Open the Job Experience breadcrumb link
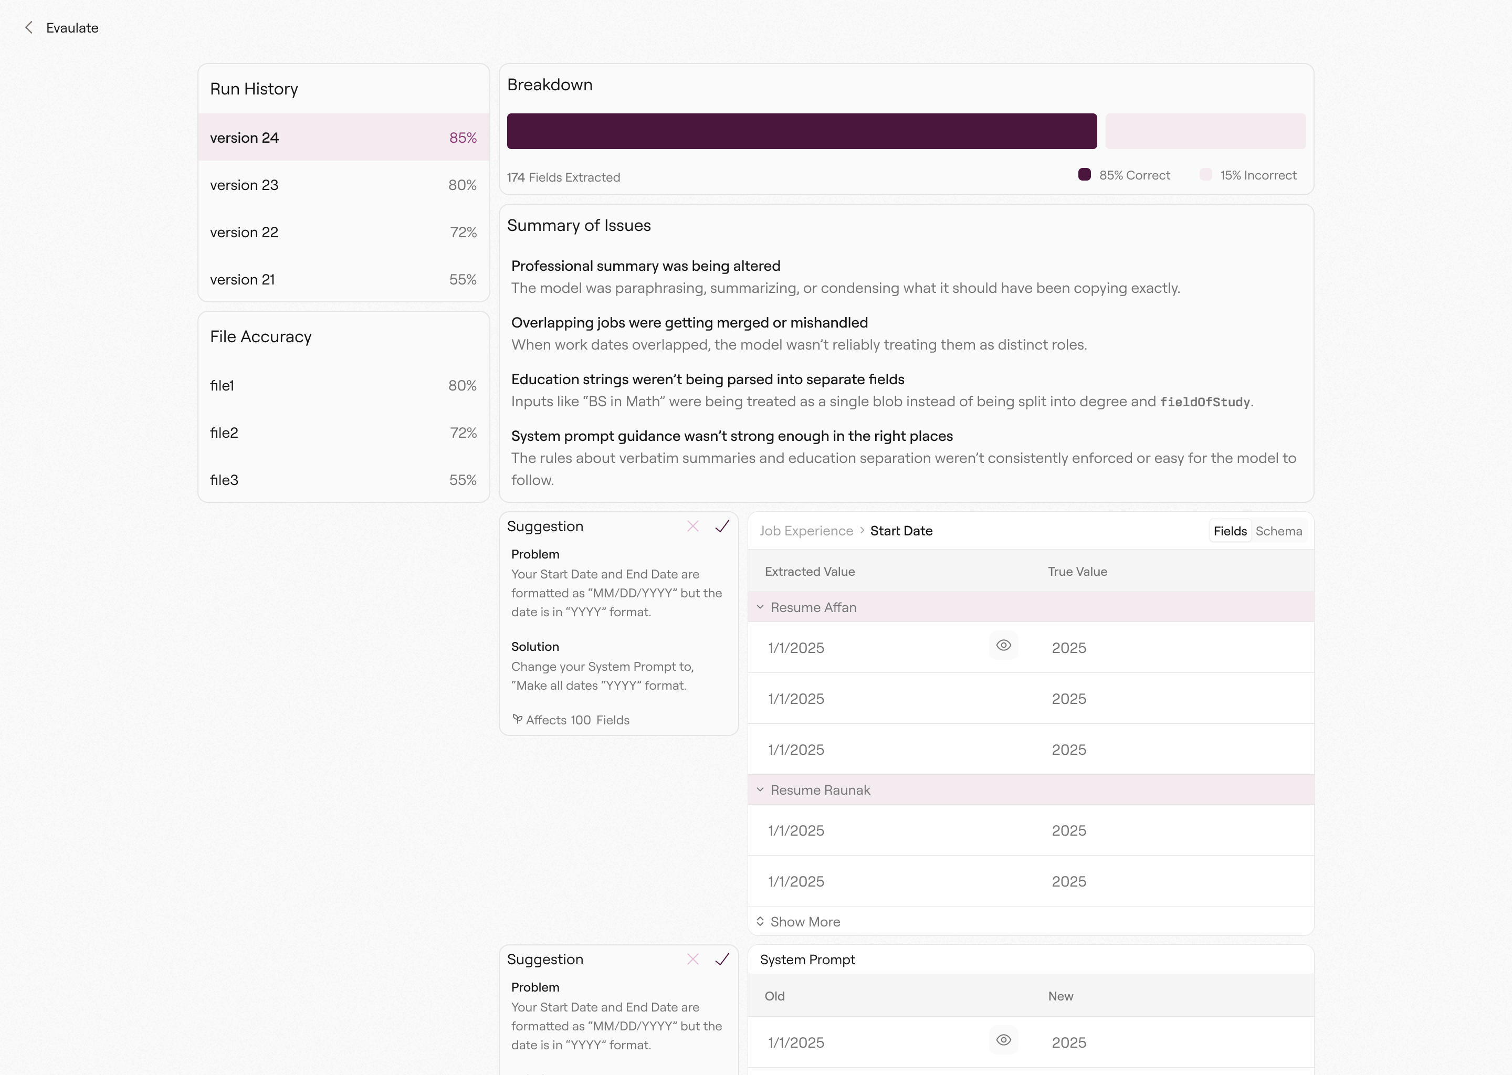Image resolution: width=1512 pixels, height=1075 pixels. (806, 531)
